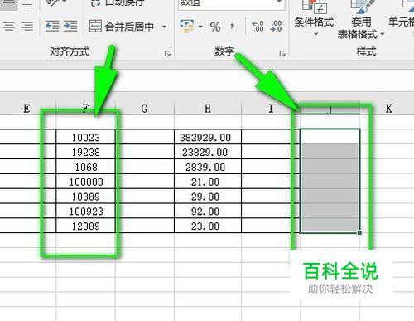Click cell containing 23.00
The image size is (414, 321).
tap(208, 226)
